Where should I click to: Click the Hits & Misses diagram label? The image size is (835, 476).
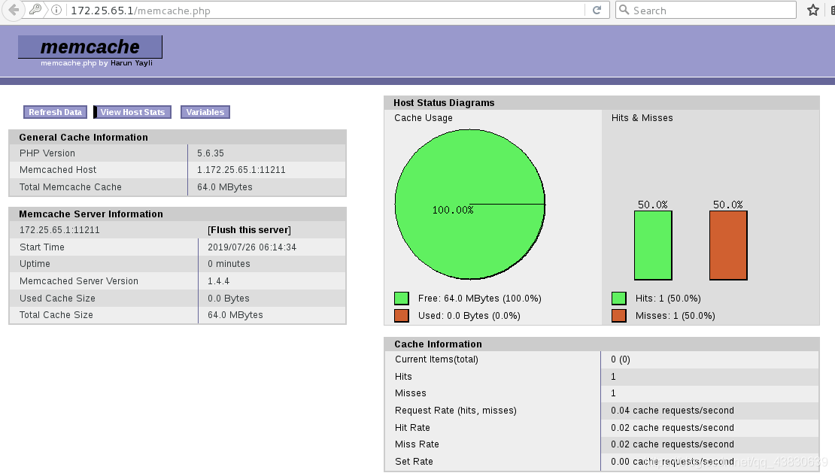(x=642, y=118)
